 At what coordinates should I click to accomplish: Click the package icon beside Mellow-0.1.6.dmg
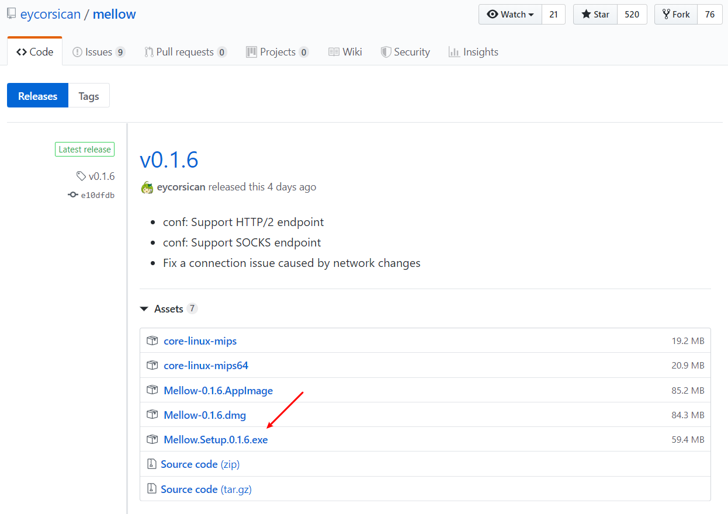click(x=152, y=415)
